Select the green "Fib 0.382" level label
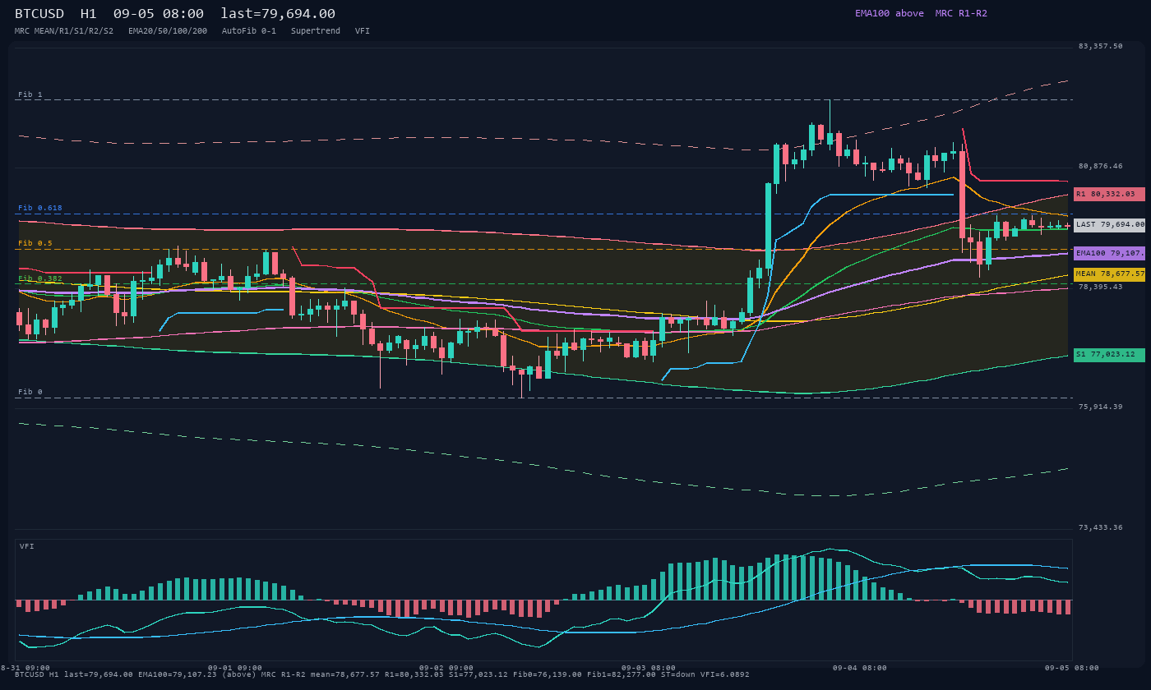 40,278
